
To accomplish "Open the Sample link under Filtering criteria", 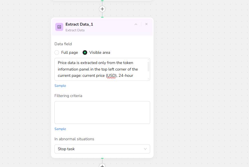I will point(60,129).
